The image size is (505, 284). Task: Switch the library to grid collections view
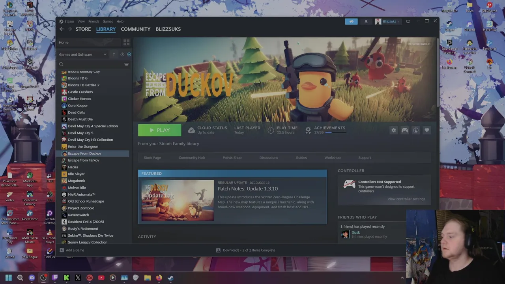[x=126, y=42]
